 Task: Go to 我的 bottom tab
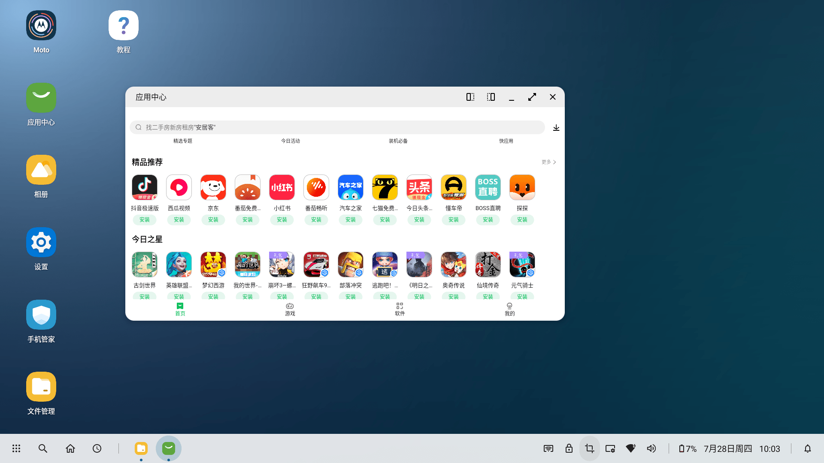[510, 310]
